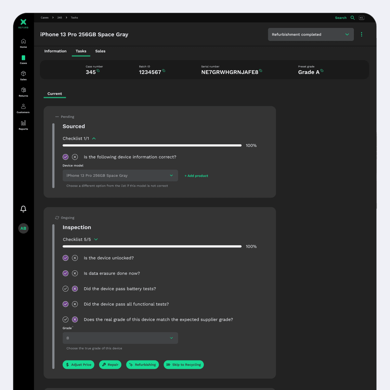Answer no to battery tests passed
Screen dimensions: 390x390
coord(75,289)
